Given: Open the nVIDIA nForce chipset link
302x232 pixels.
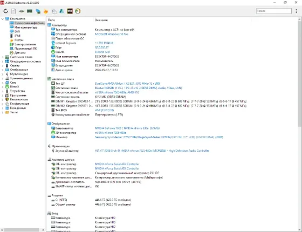Looking at the screenshot, I should click(117, 92).
